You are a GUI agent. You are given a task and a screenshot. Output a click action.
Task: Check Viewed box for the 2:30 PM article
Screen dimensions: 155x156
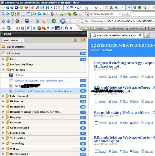[x=97, y=101]
